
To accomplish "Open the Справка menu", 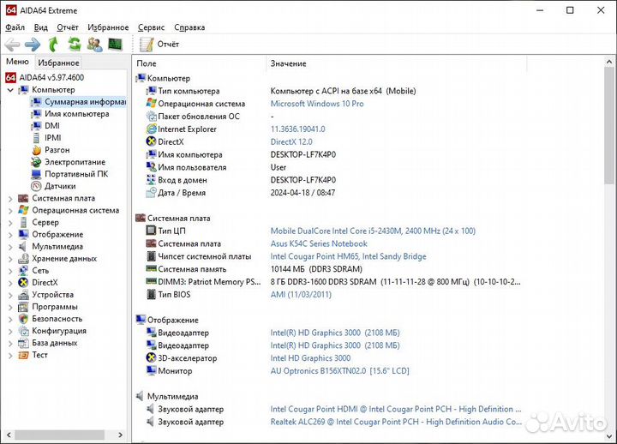I will (189, 27).
